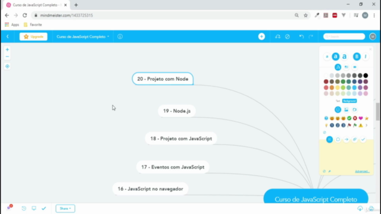Switch to the Background color option
The height and width of the screenshot is (214, 381).
(x=349, y=101)
